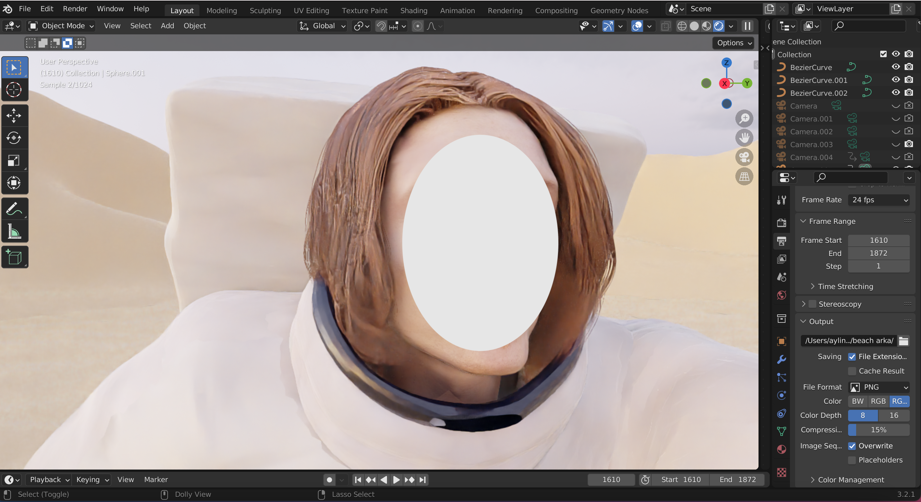Viewport: 921px width, 502px height.
Task: Open the Frame Rate 24 fps dropdown
Action: pyautogui.click(x=879, y=200)
